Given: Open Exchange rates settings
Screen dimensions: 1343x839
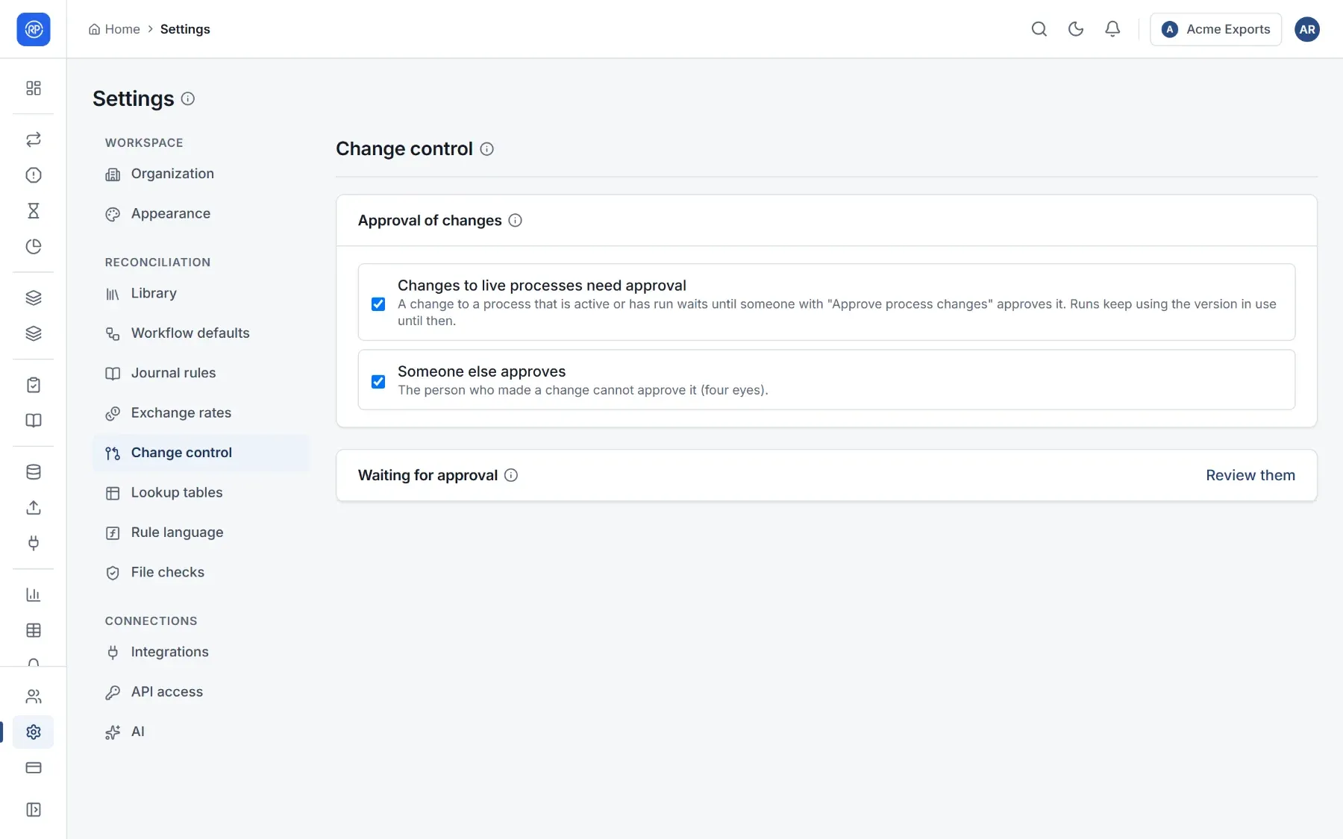Looking at the screenshot, I should 201,413.
